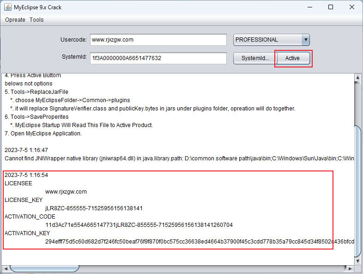363x274 pixels.
Task: Click the LICENSE_KEY label in the log
Action: pos(24,200)
